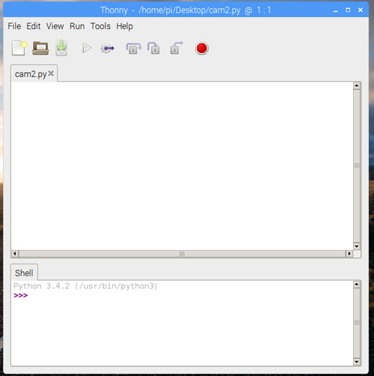Click the Step Into debug icon

coord(153,48)
